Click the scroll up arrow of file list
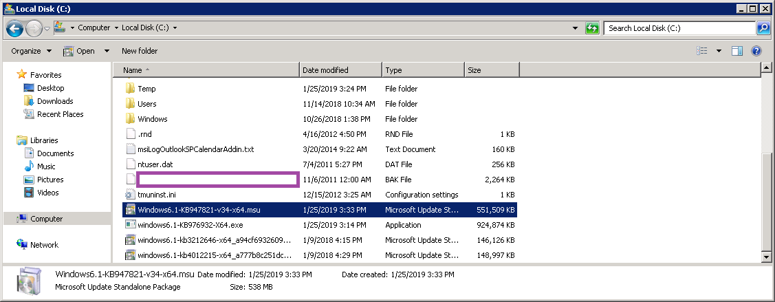 (x=766, y=67)
